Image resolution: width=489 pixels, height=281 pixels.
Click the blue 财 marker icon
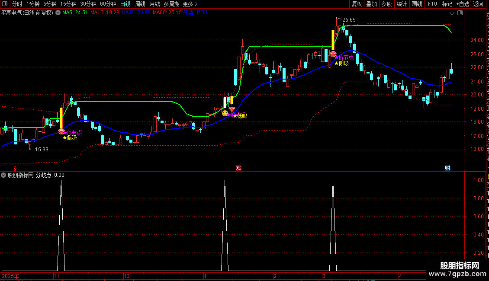point(447,168)
